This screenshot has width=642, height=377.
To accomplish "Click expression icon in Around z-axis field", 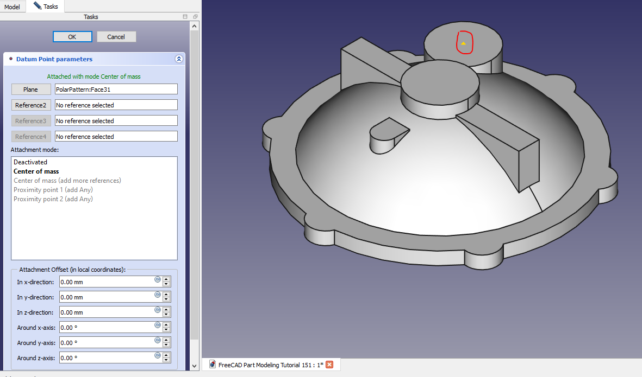I will (x=158, y=356).
